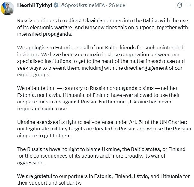Click the line starting 'seek ways to prevent them'
This screenshot has height=187, width=194.
click(x=100, y=68)
